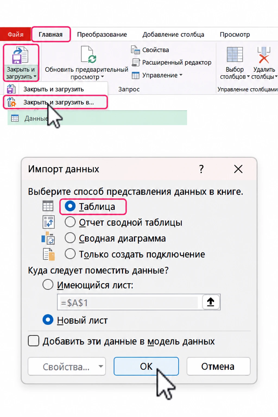Click the pivot table report icon

(49, 222)
